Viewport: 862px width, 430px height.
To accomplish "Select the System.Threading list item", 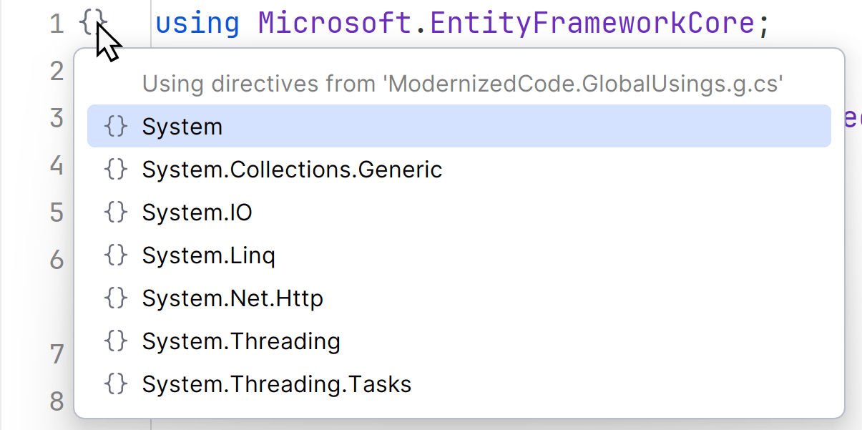I will (x=241, y=341).
